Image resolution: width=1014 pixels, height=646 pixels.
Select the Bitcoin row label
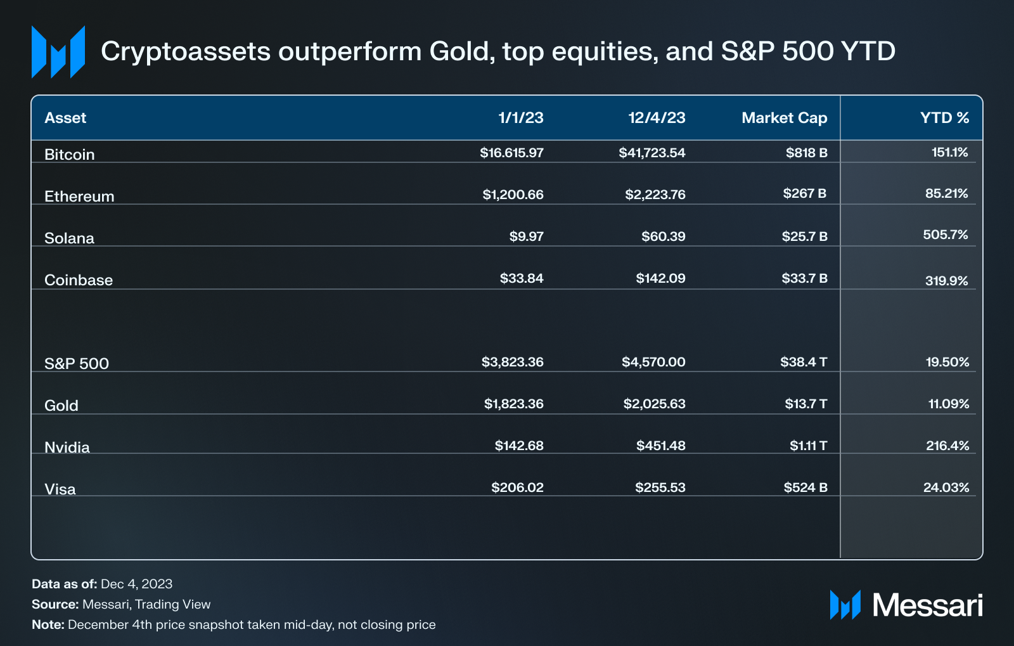coord(70,155)
